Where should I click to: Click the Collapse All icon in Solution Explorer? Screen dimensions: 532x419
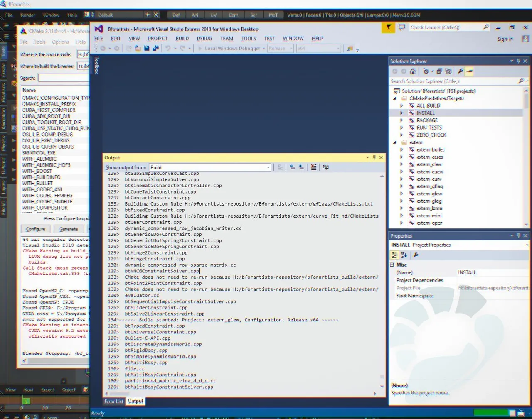click(439, 71)
